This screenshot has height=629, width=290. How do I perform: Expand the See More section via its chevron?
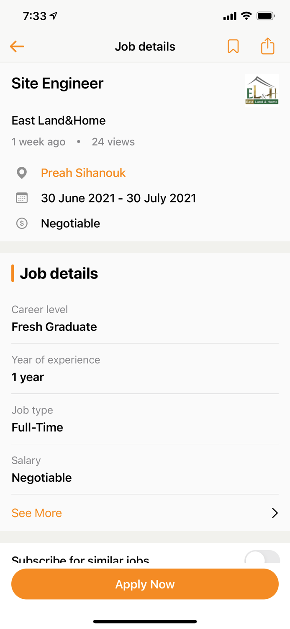coord(275,513)
